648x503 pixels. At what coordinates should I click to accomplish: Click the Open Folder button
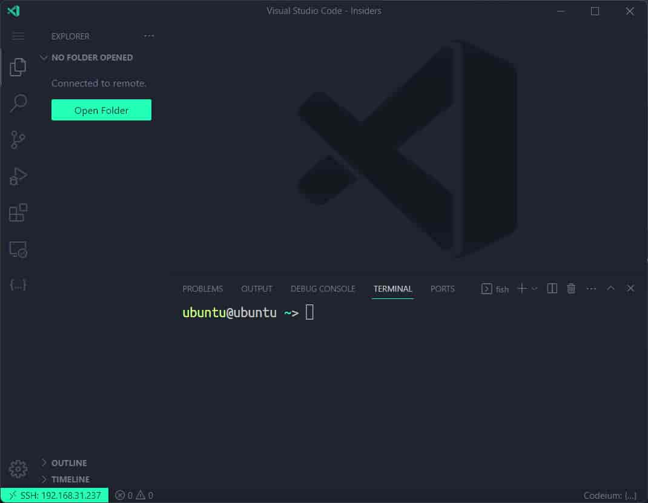101,110
